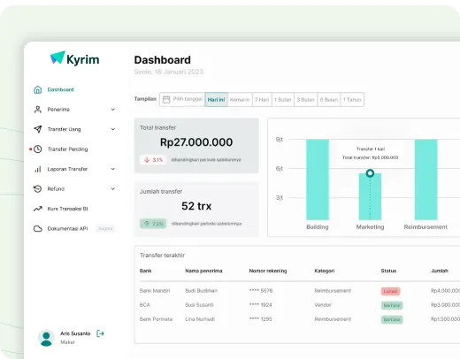Click the green up arrow on Jumlah transfer
Image resolution: width=460 pixels, height=359 pixels.
pyautogui.click(x=147, y=224)
